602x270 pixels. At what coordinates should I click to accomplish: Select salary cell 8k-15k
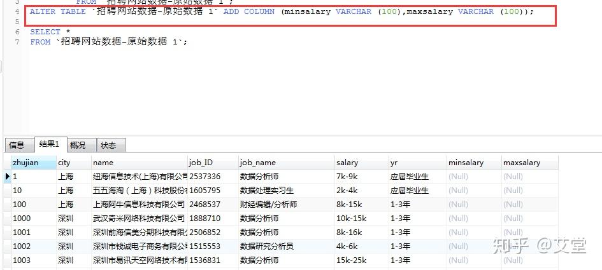tap(362, 205)
